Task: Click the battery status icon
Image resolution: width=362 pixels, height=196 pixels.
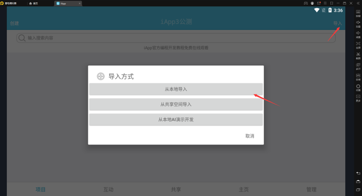Action: point(330,10)
